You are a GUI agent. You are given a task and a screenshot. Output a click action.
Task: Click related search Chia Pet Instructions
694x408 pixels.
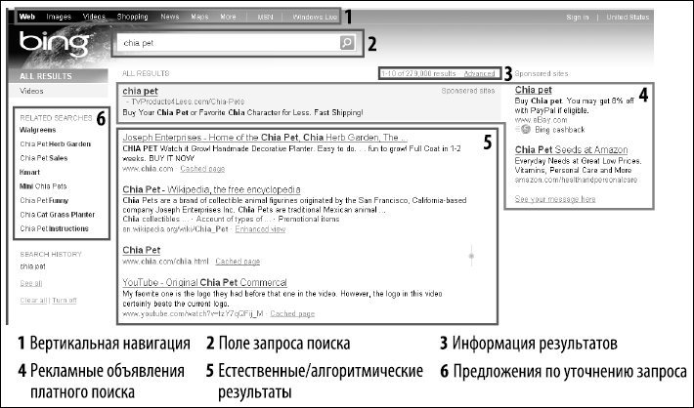pyautogui.click(x=55, y=228)
